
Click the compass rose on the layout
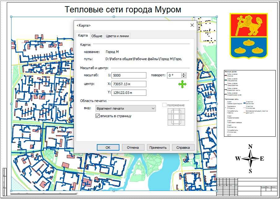click(251, 158)
